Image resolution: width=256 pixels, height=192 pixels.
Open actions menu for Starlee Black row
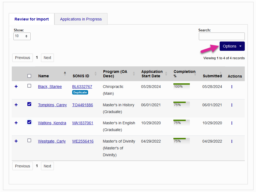(232, 87)
